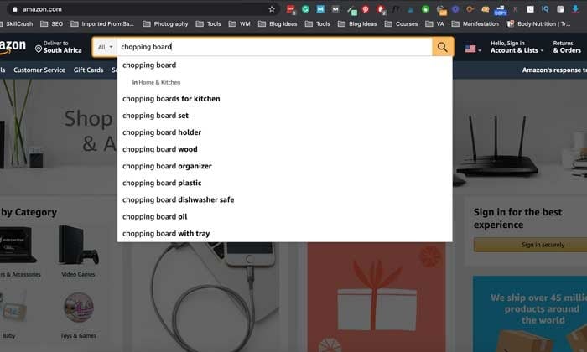
Task: Open the WM bookmarks folder
Action: click(x=239, y=24)
